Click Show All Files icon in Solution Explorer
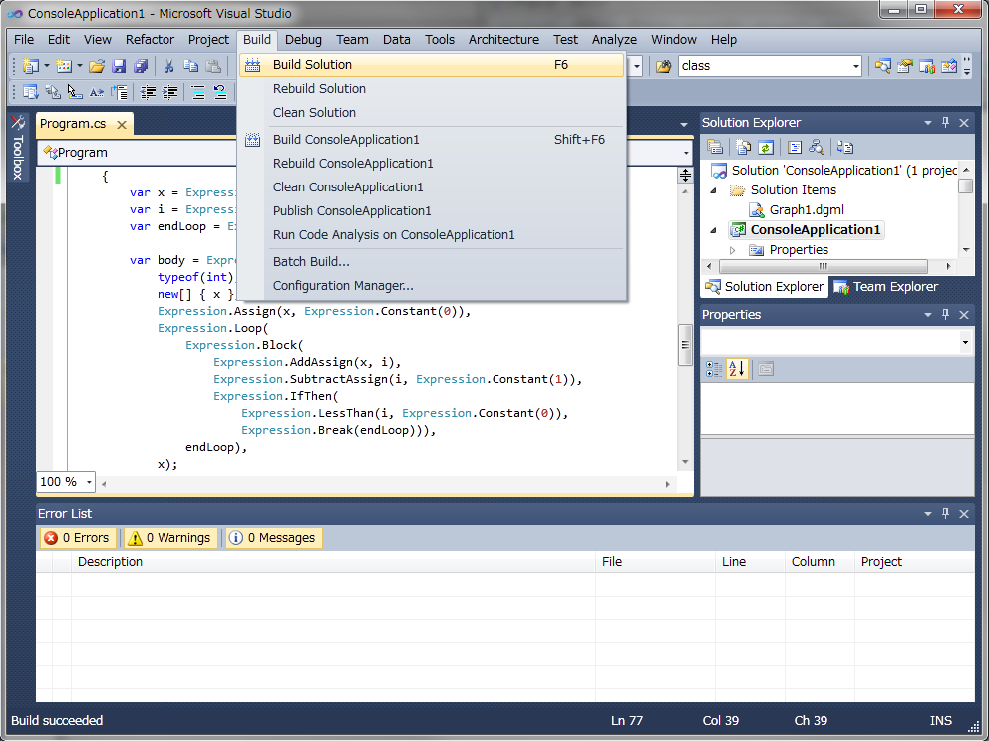This screenshot has height=741, width=989. [743, 147]
